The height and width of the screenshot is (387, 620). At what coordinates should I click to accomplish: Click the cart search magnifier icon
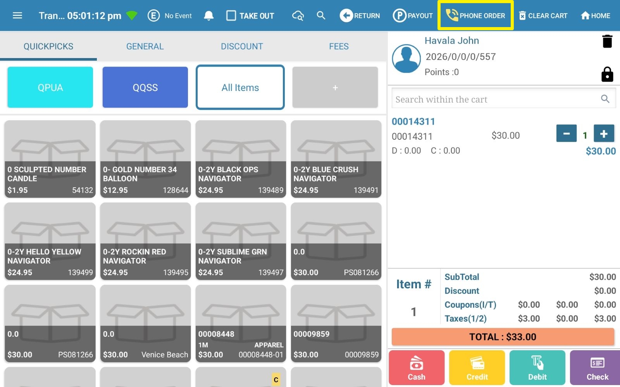click(x=605, y=99)
